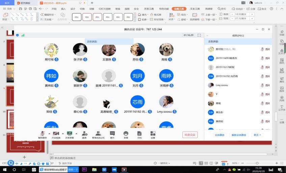Switch to the 插入 ribbon tab

[x=63, y=9]
